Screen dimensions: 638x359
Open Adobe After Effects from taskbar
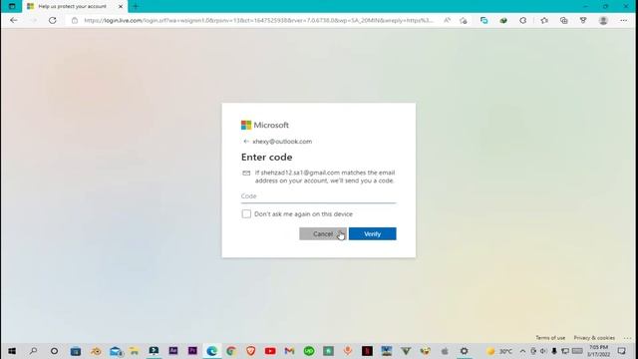(x=172, y=350)
